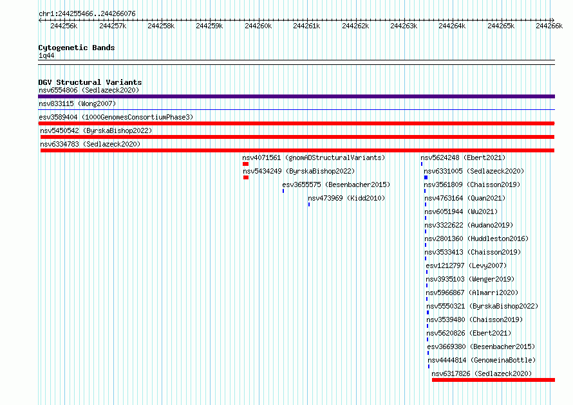Select the red nsv6334783 variant bar
573x405 pixels.
click(x=297, y=150)
